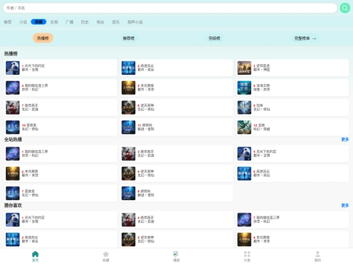Select the 热播榜 ranking pill button

pos(42,38)
